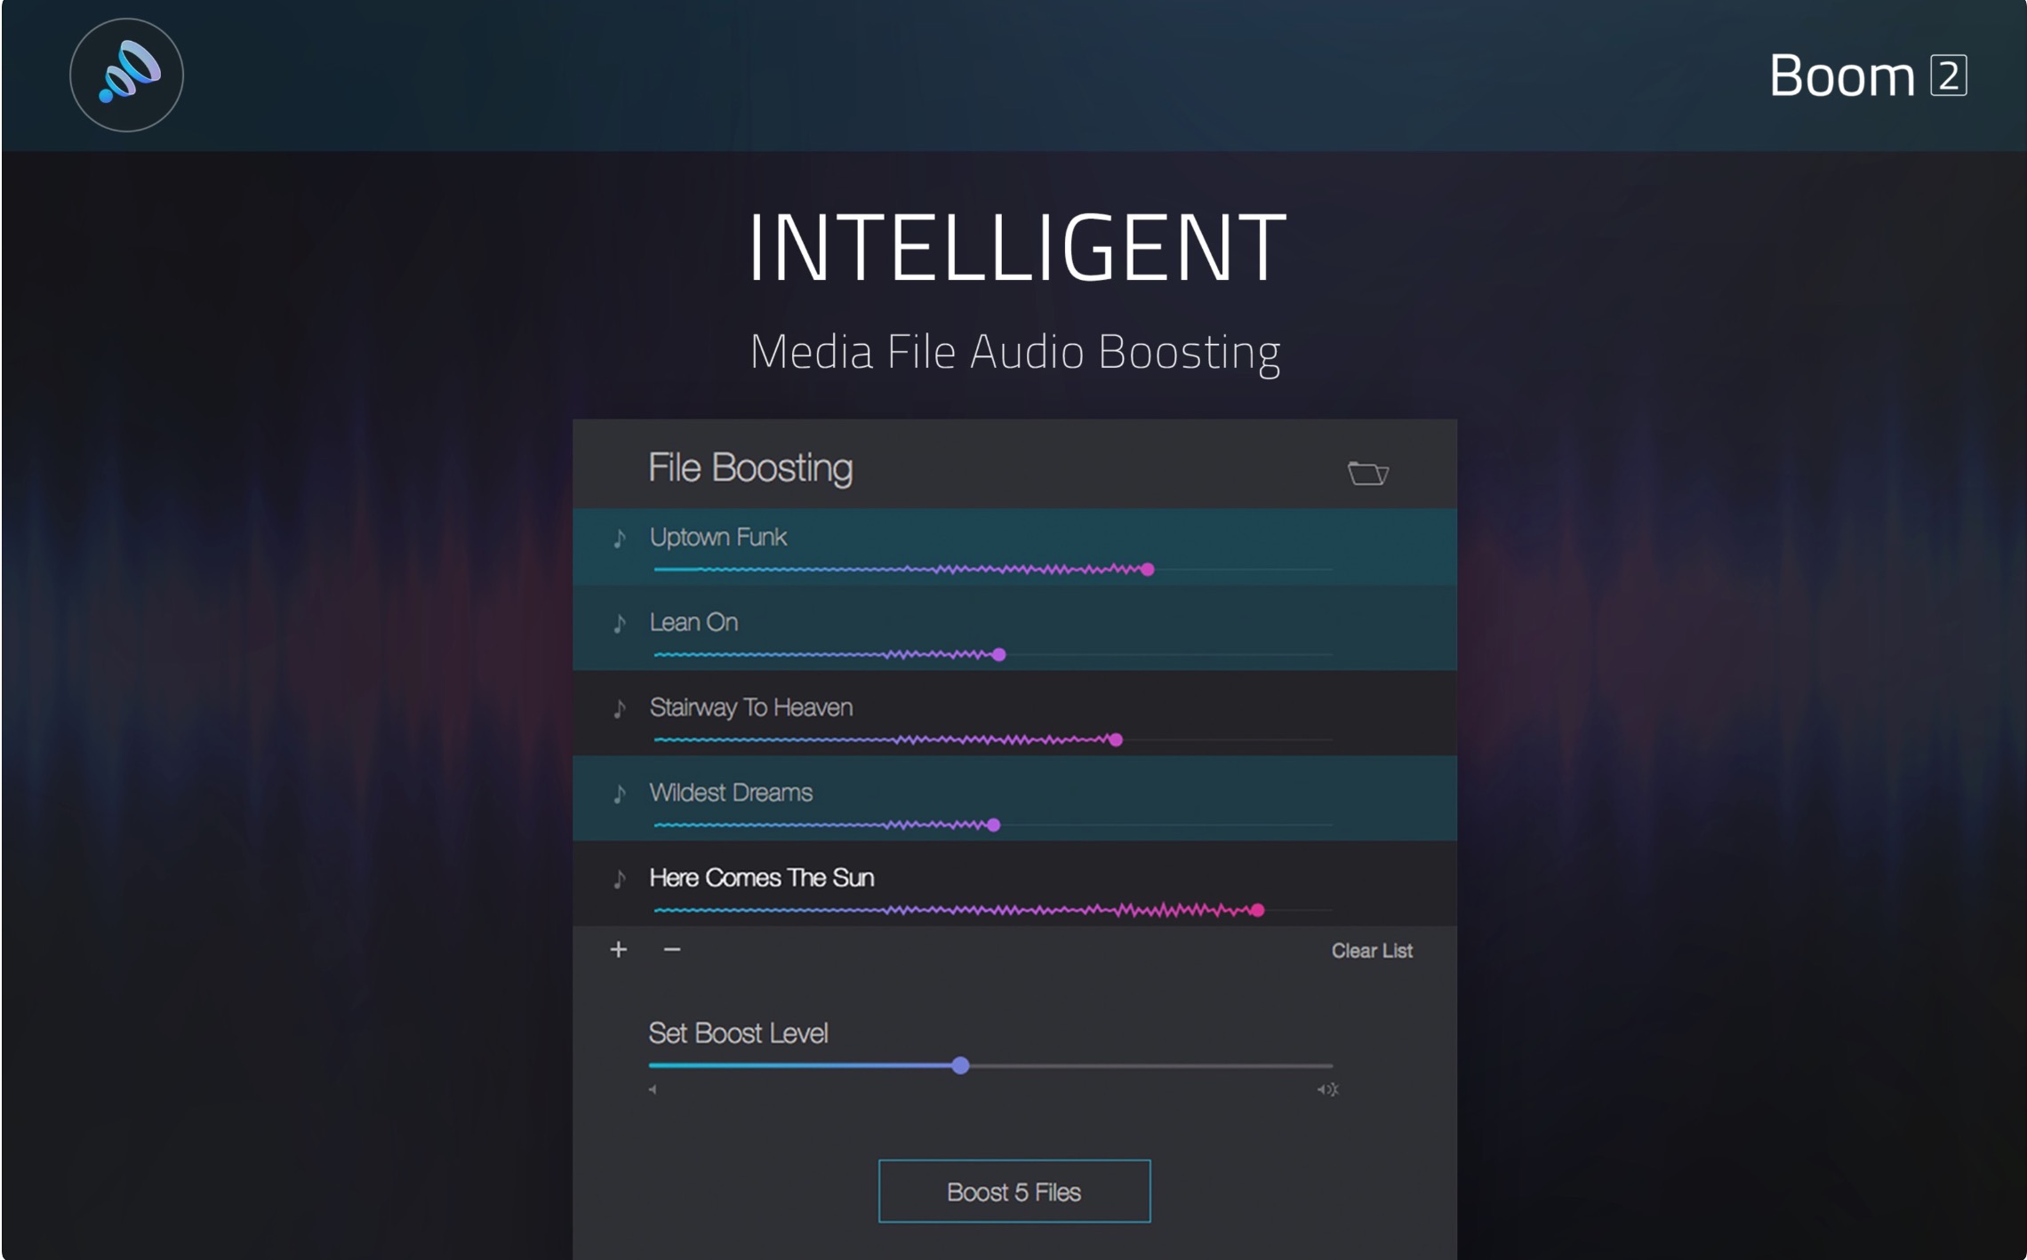
Task: Click the Boom 2 title logo
Action: 1867,76
